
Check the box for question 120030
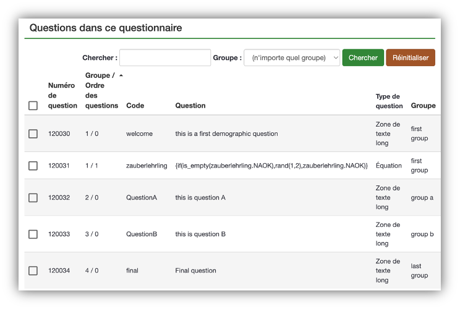pos(33,133)
